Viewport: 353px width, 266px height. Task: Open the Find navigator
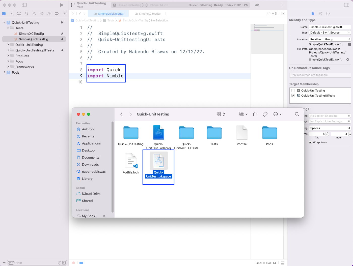(x=26, y=14)
